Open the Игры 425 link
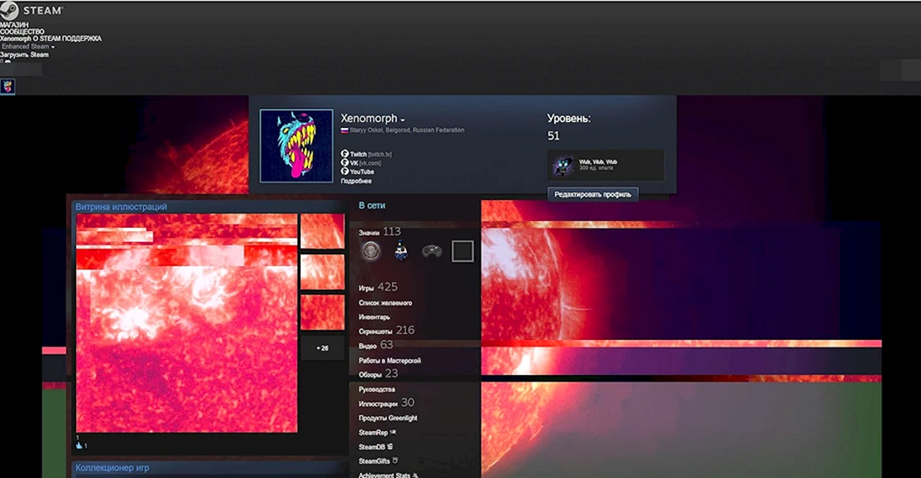Viewport: 921px width, 478px height. click(x=378, y=287)
